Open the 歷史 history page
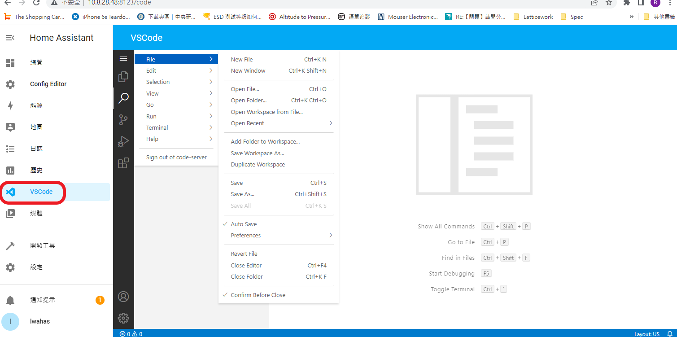The image size is (677, 337). [56, 170]
